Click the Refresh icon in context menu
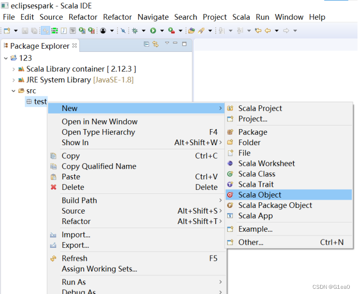This screenshot has height=294, width=358. click(x=53, y=258)
